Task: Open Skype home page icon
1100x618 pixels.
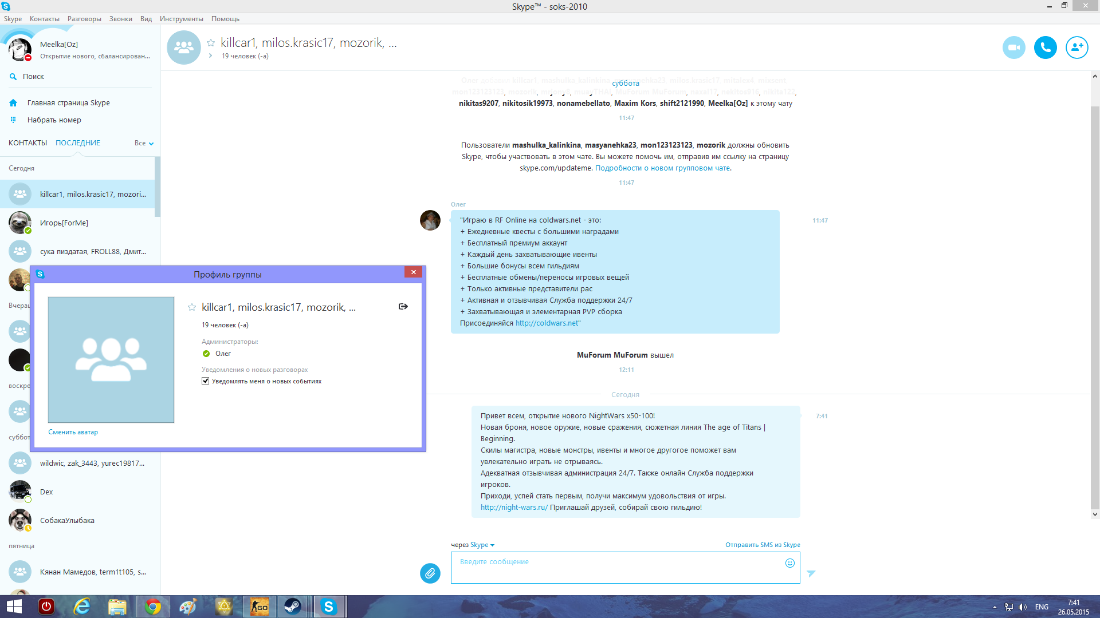Action: [x=13, y=103]
